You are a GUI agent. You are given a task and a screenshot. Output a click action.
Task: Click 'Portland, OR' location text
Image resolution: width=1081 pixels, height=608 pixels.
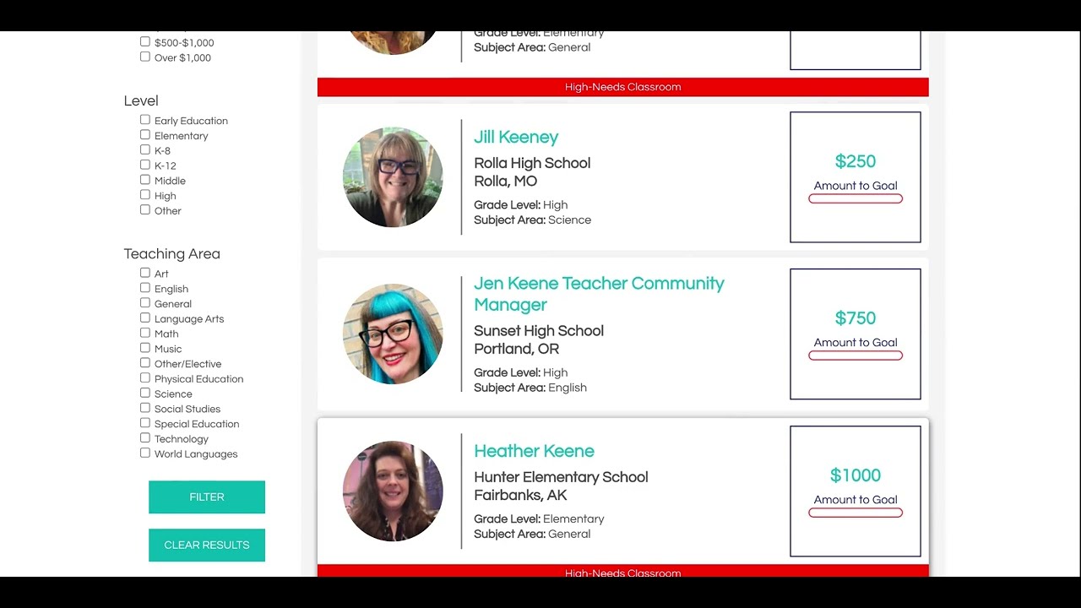click(516, 349)
